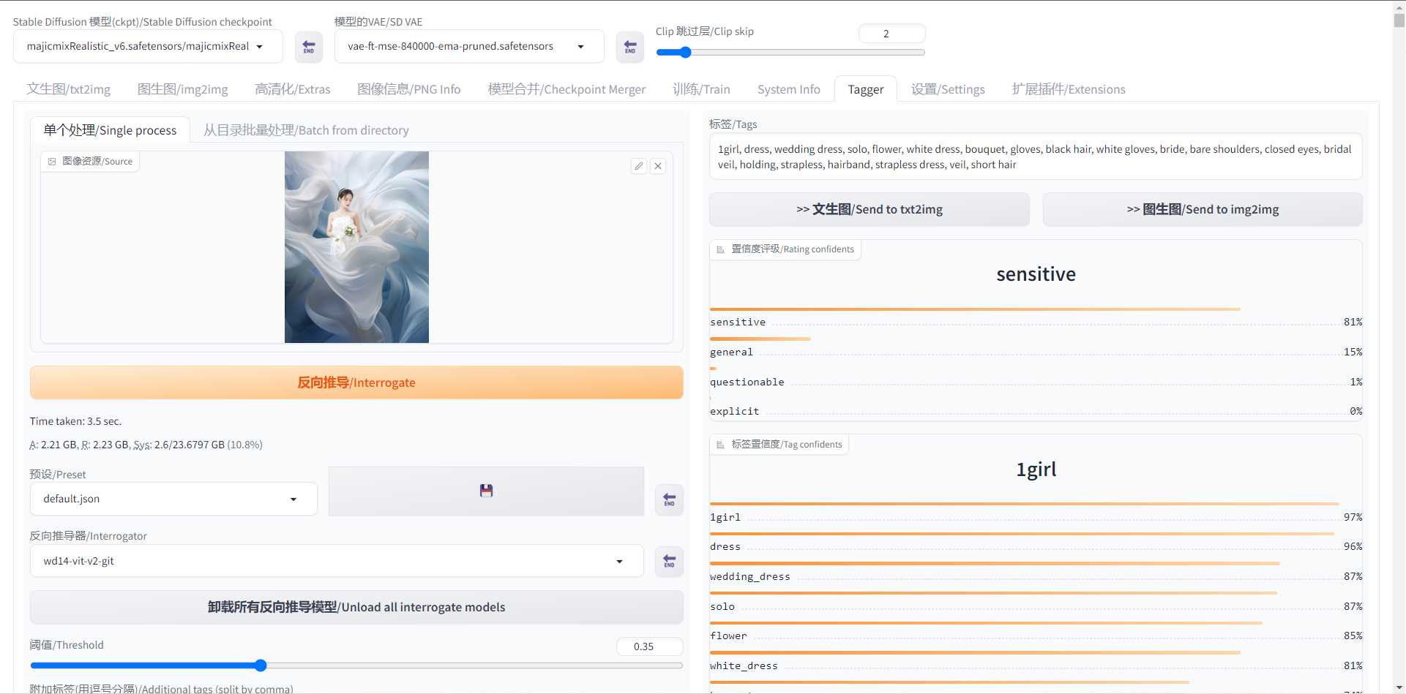Open the Interrogator wd14-vit-v2-git dropdown
The image size is (1406, 694).
(337, 561)
